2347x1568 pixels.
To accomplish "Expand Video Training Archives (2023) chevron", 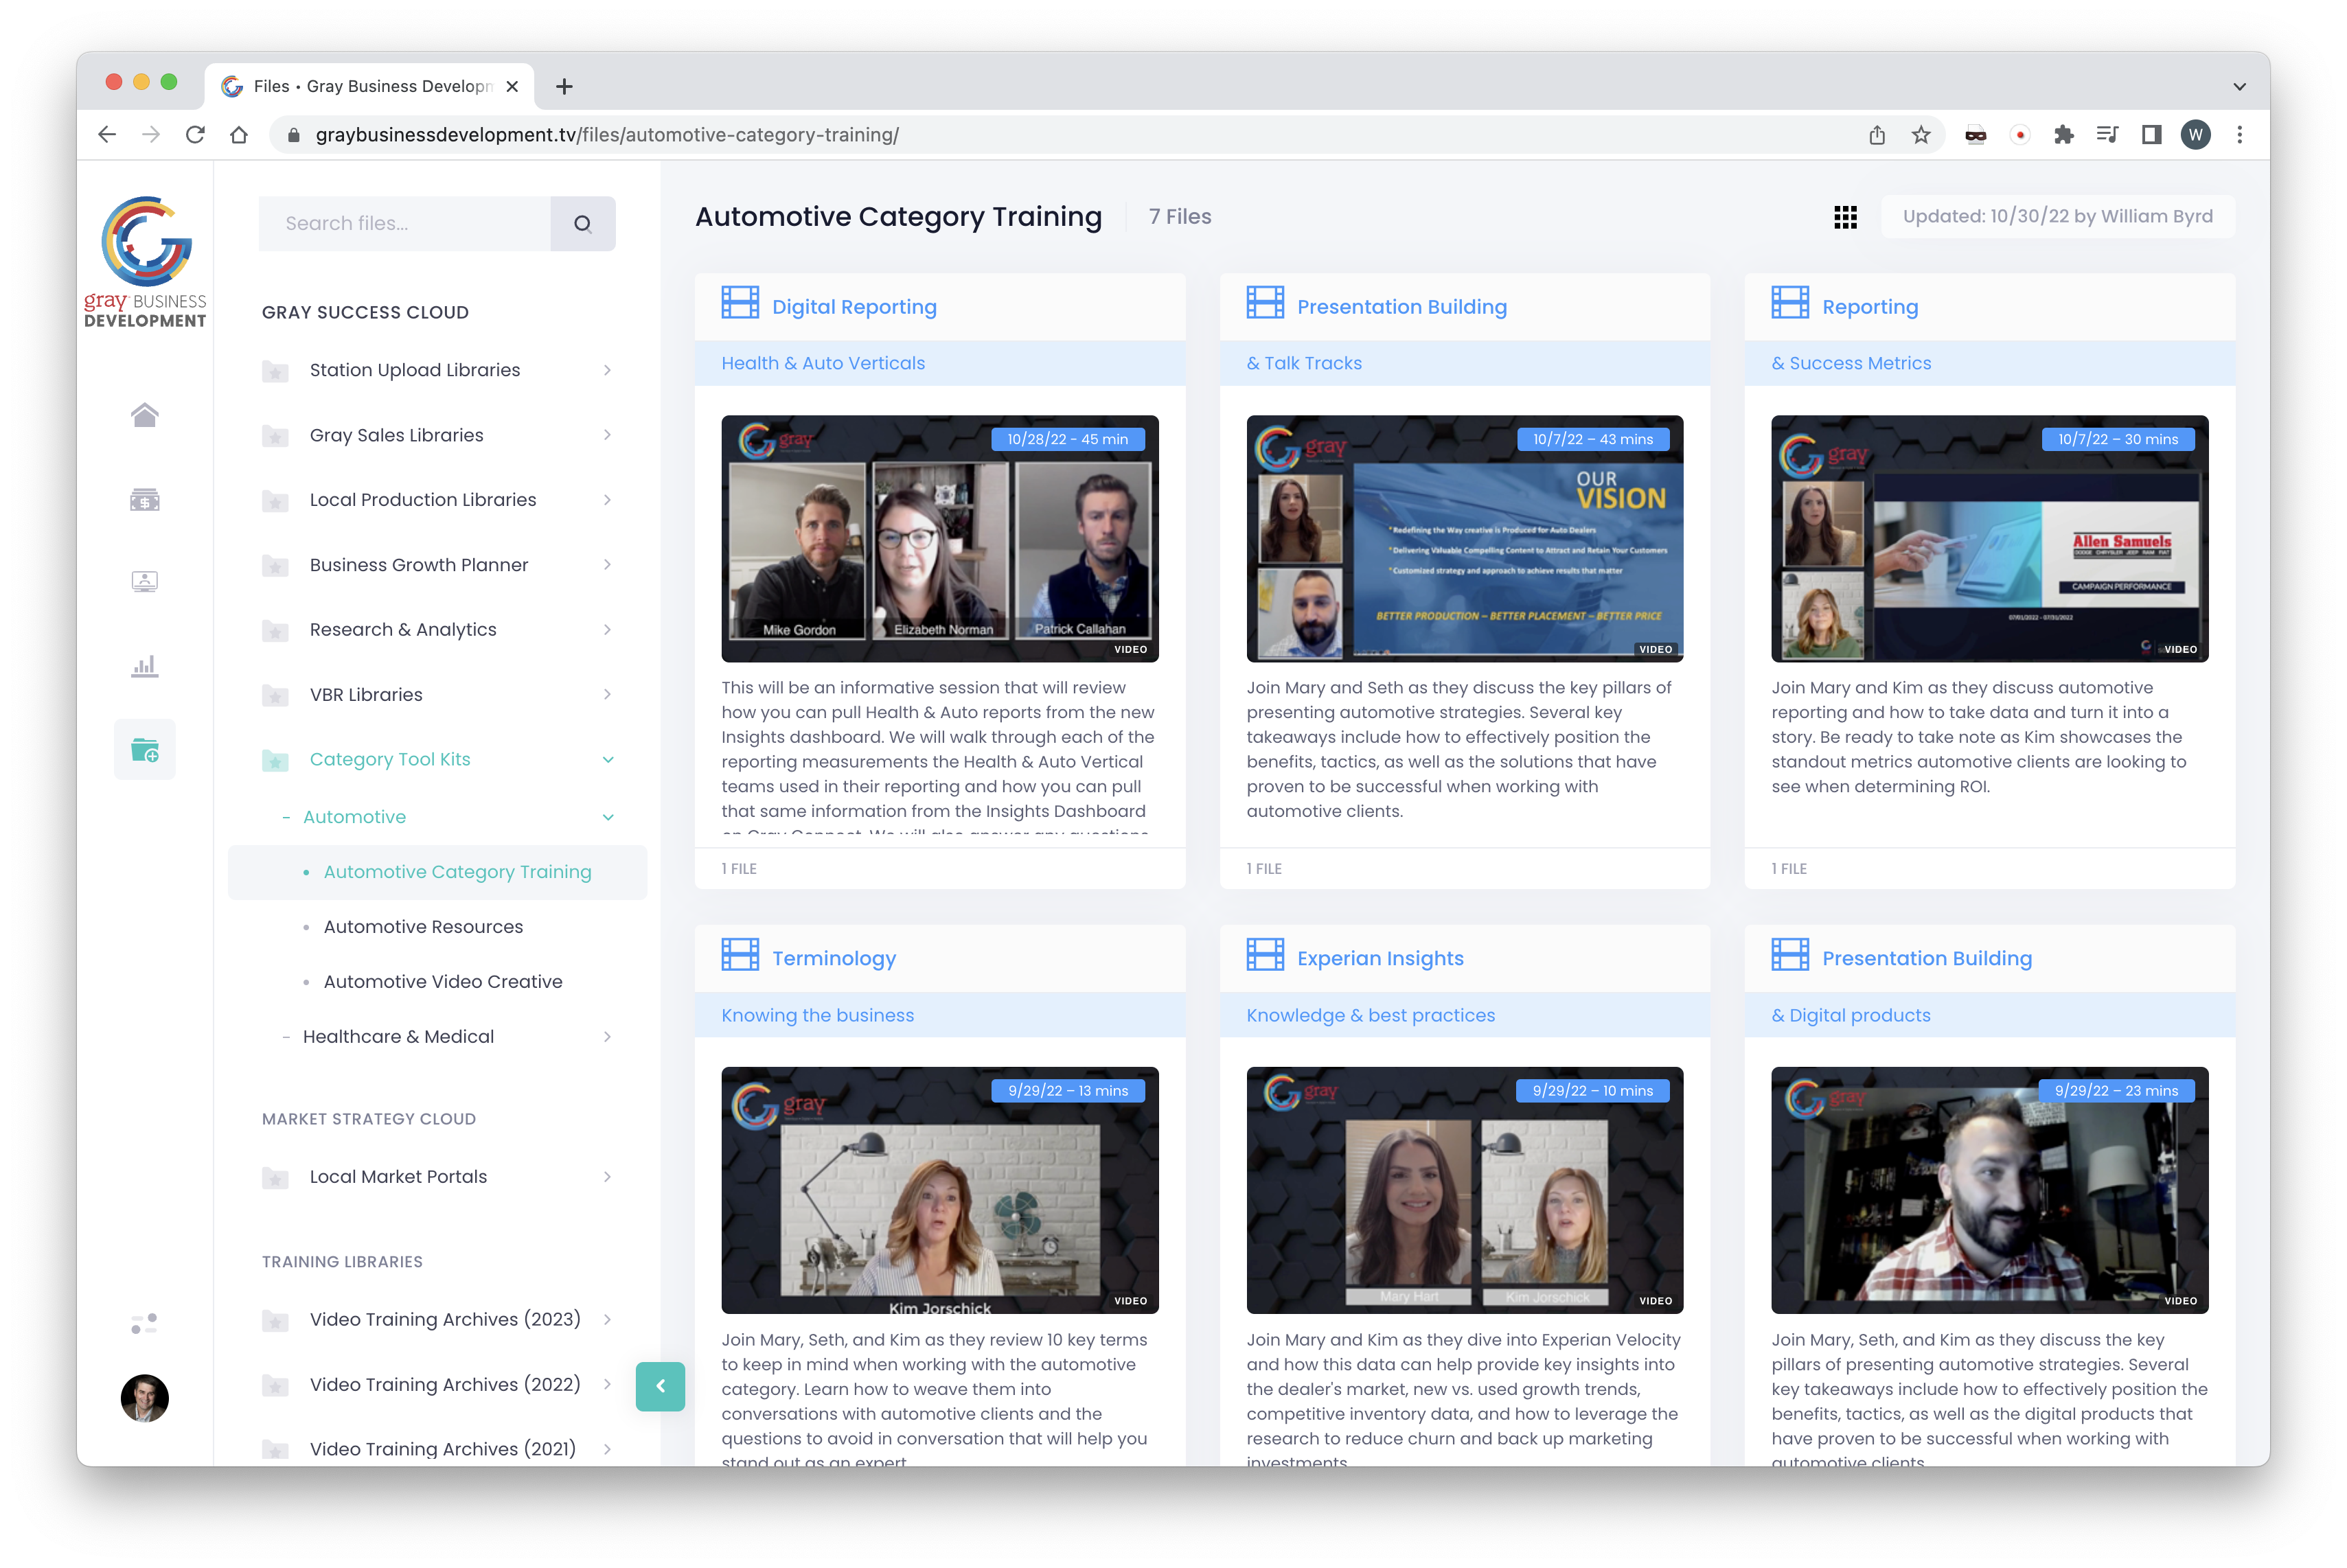I will coord(607,1319).
